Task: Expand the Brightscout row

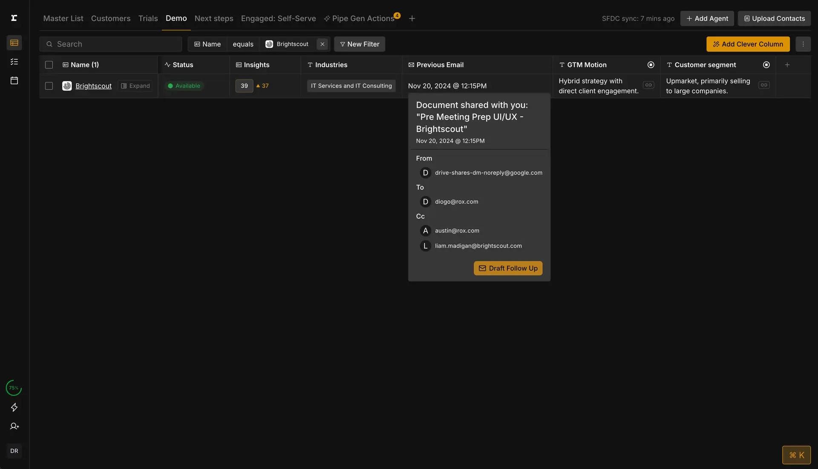Action: pos(135,86)
